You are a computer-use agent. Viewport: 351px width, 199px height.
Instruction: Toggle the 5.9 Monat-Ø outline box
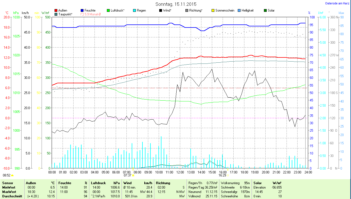(82, 14)
